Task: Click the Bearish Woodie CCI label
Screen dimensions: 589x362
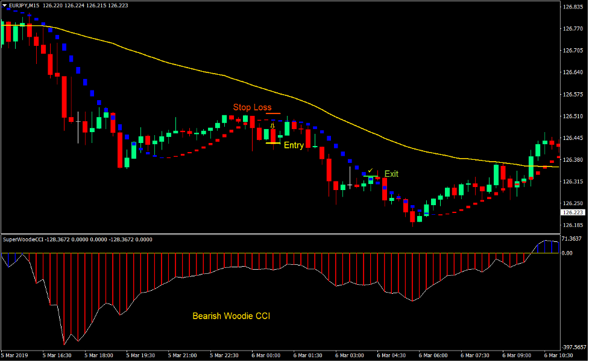Action: pyautogui.click(x=232, y=316)
